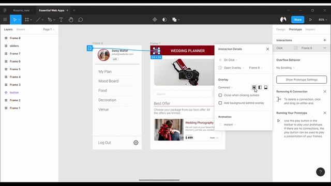The height and width of the screenshot is (186, 331).
Task: Click the horizontal canvas scrollbar
Action: pos(159,180)
